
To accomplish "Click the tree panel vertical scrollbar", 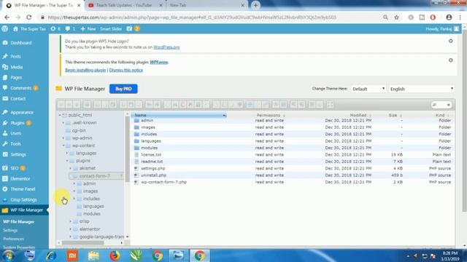I will pyautogui.click(x=128, y=150).
